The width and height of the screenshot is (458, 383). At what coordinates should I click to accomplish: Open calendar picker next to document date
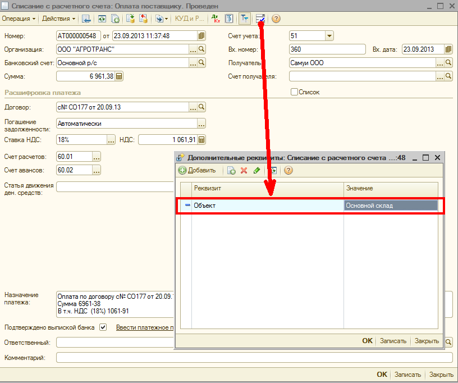tap(201, 35)
